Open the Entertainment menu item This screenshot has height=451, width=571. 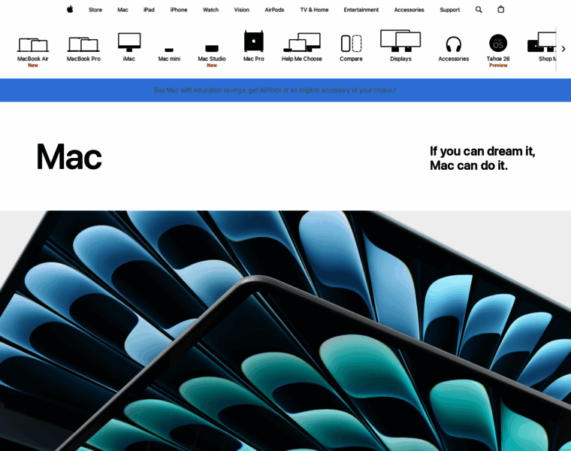point(361,10)
